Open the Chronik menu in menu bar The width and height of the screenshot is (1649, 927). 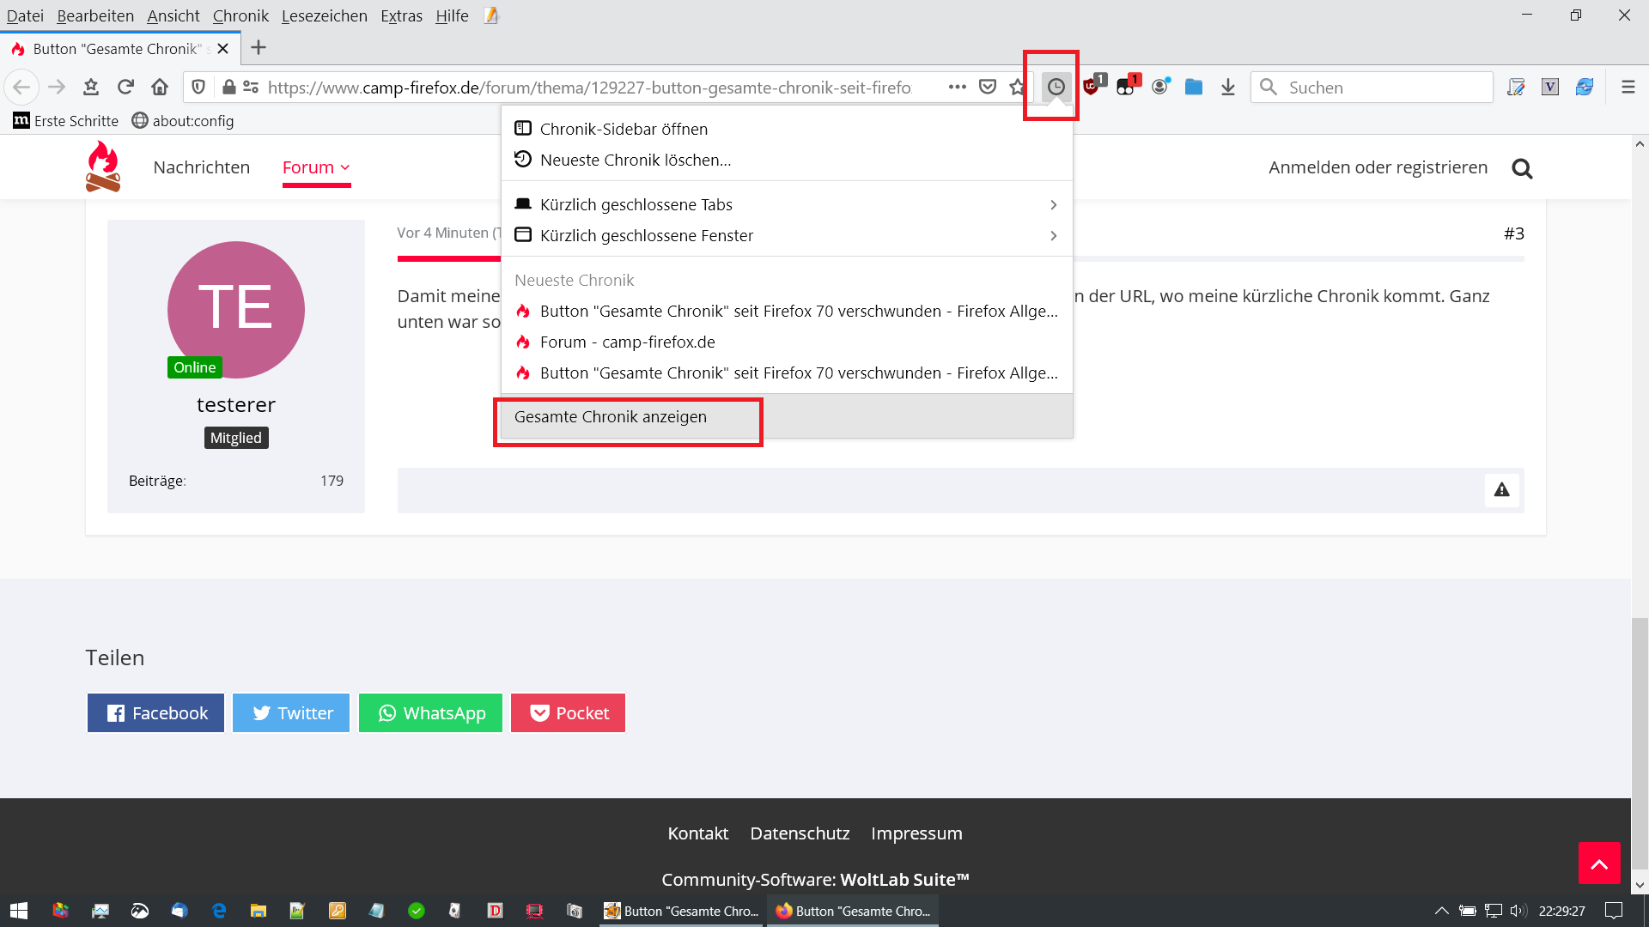(240, 15)
